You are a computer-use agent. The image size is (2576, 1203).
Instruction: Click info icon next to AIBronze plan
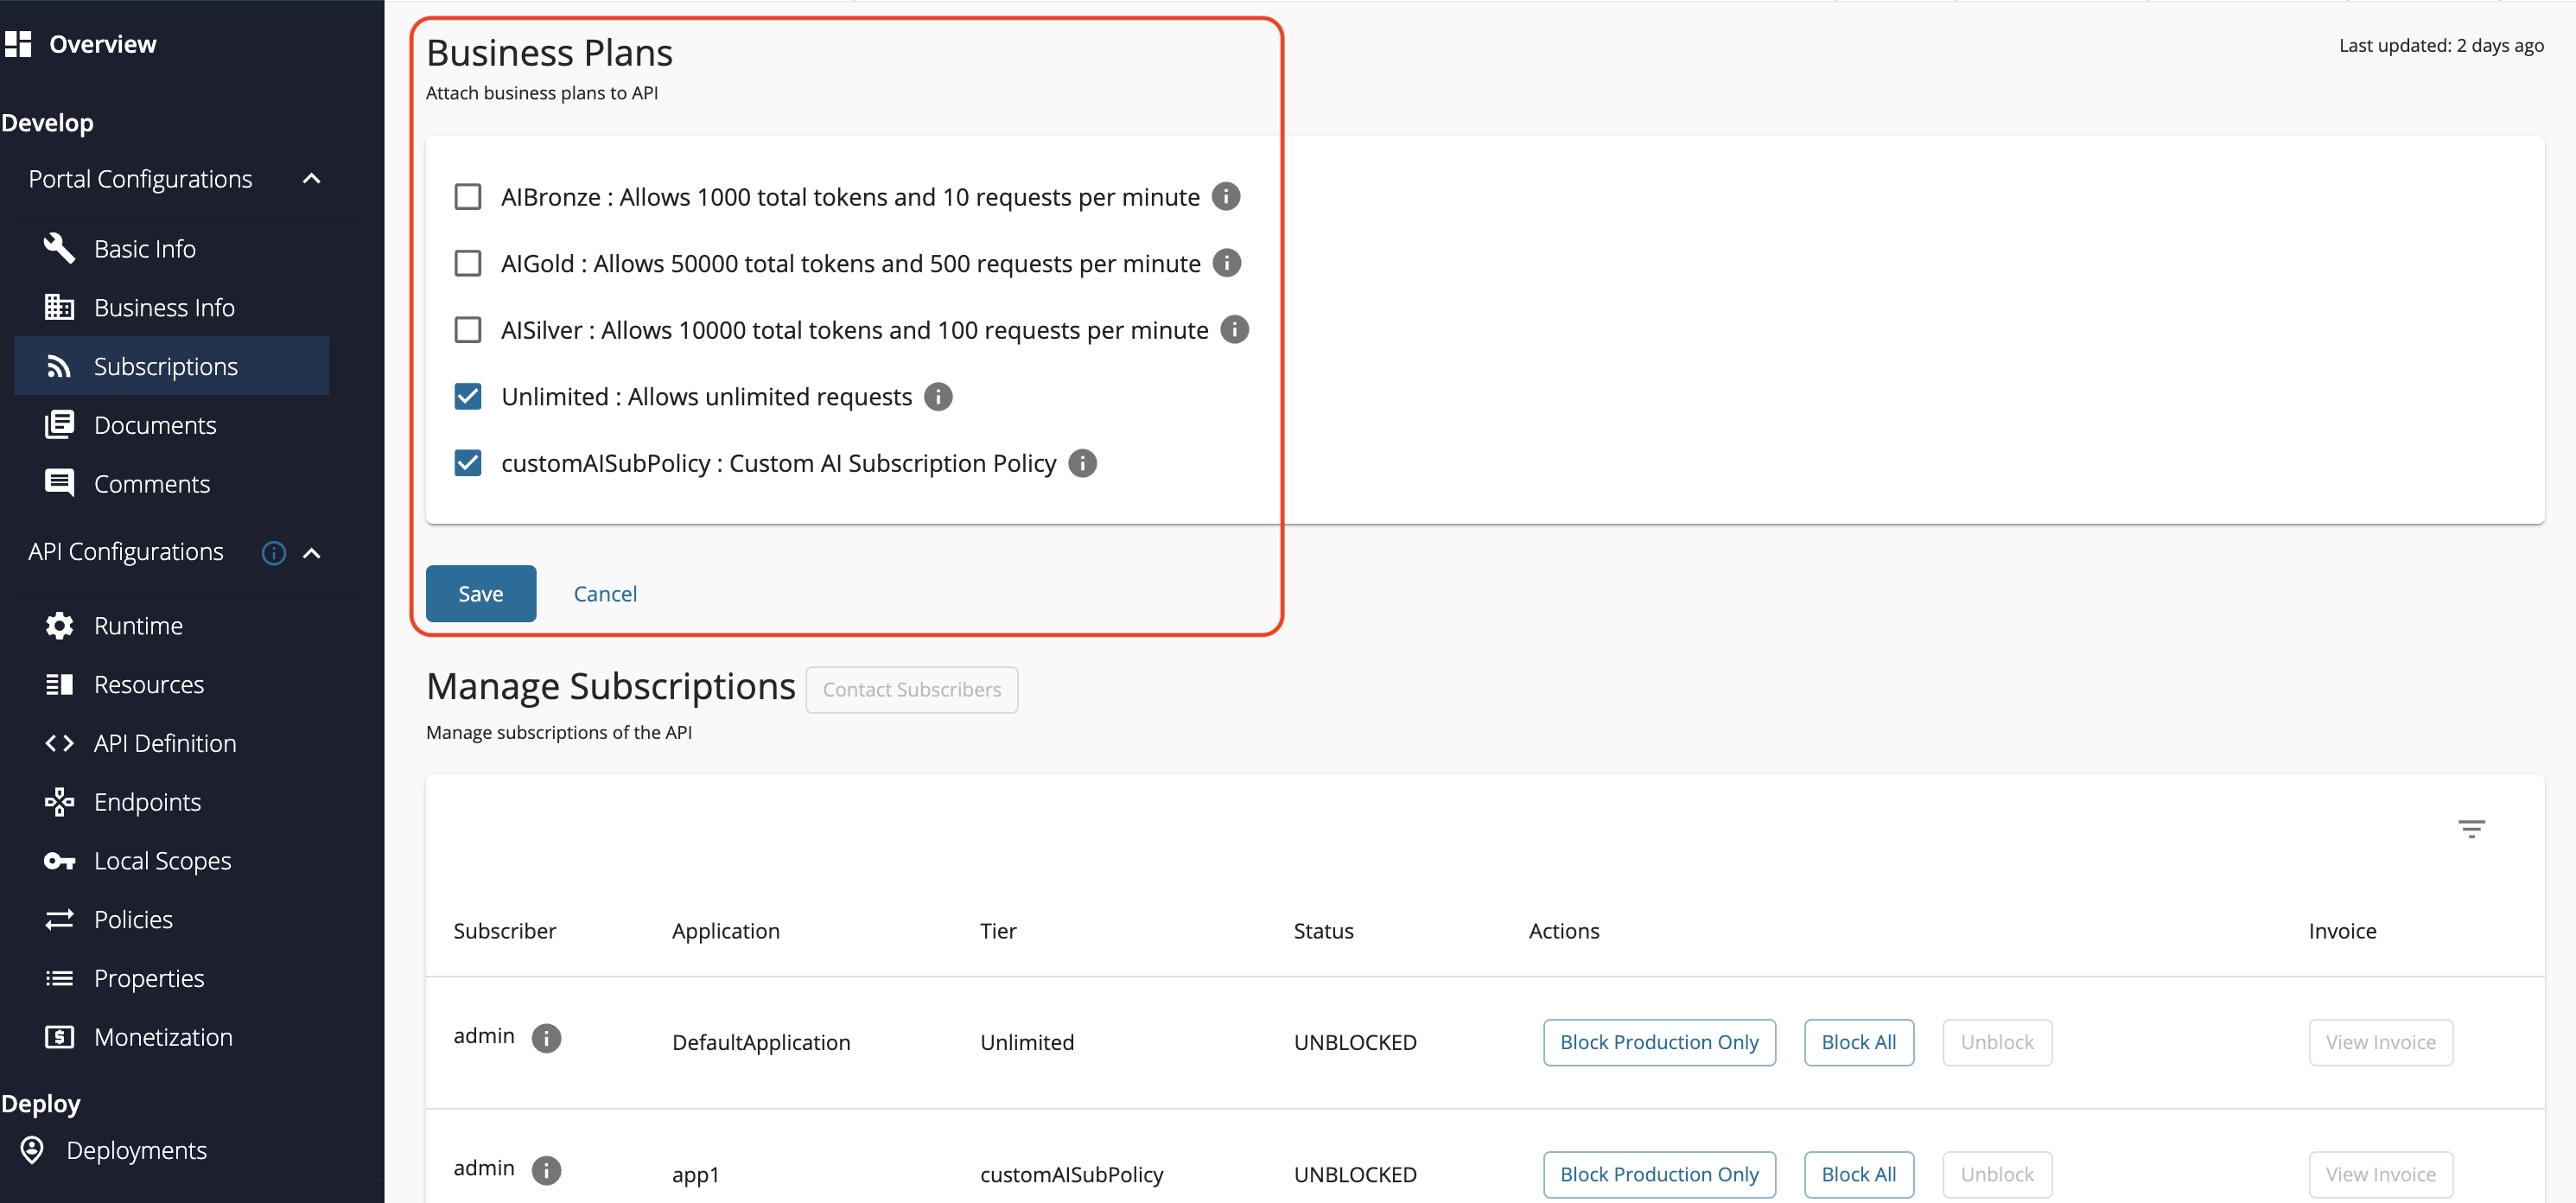pos(1225,197)
